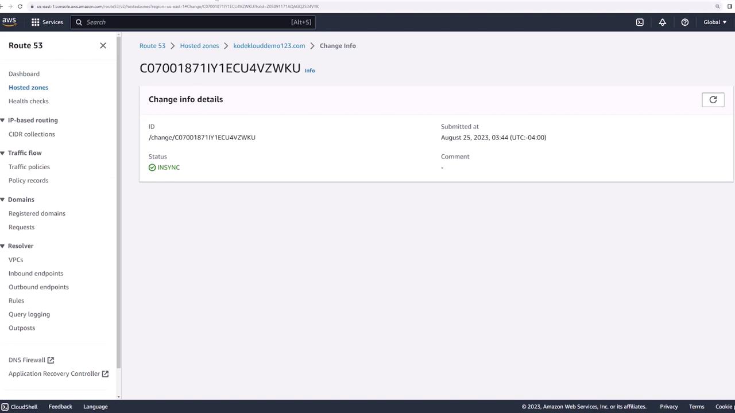The height and width of the screenshot is (413, 735).
Task: Open the Info link beside change ID
Action: pos(310,71)
